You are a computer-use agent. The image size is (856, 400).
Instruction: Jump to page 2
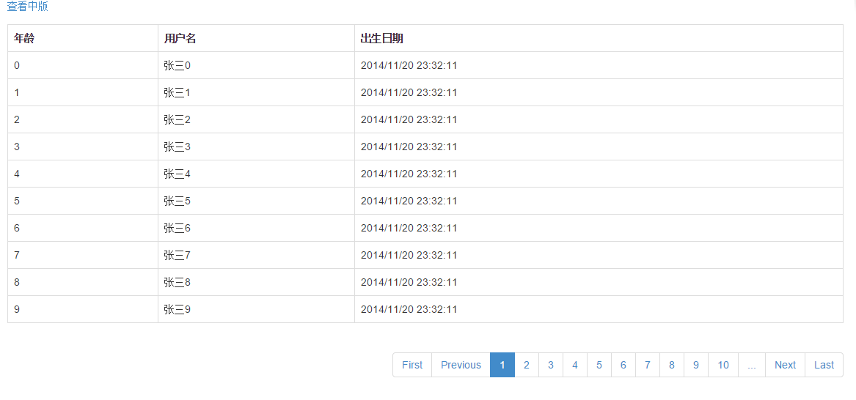[x=527, y=365]
